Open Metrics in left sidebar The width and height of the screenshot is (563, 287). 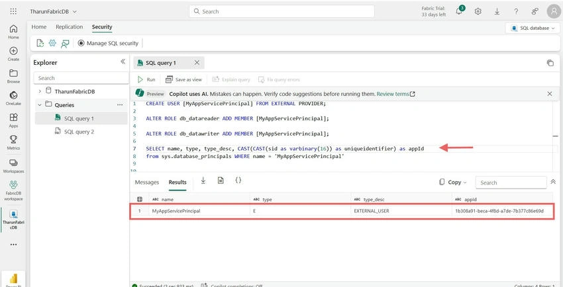click(x=13, y=143)
